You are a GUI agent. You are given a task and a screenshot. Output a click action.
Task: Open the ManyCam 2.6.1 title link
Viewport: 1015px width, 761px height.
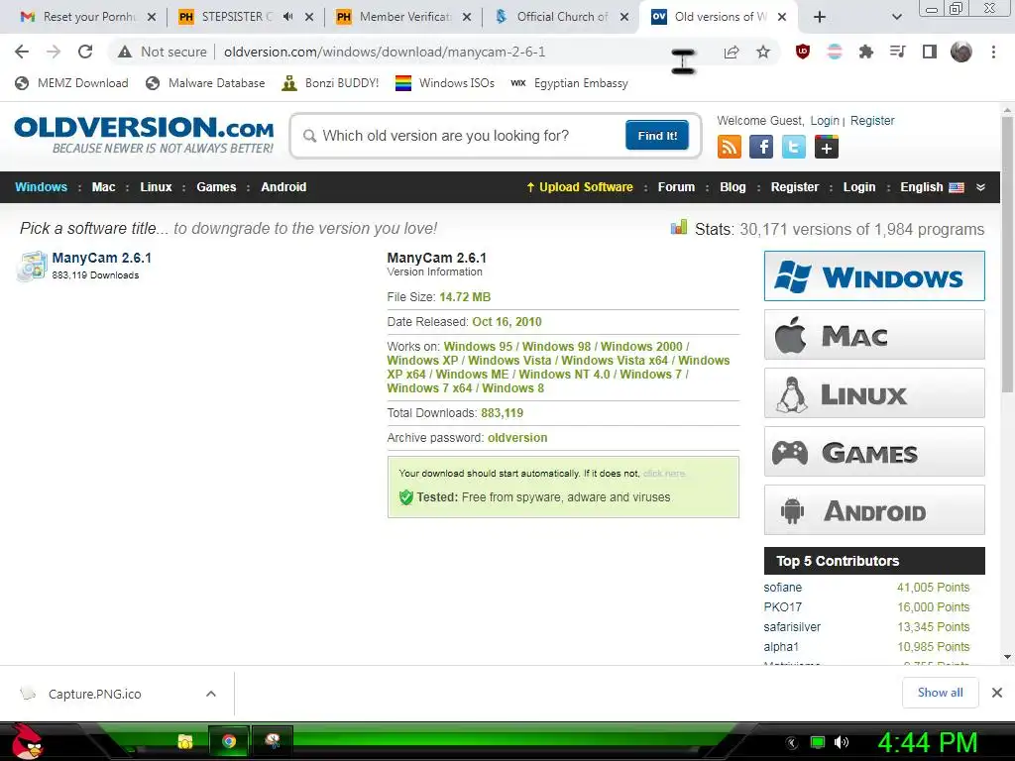[x=102, y=258]
